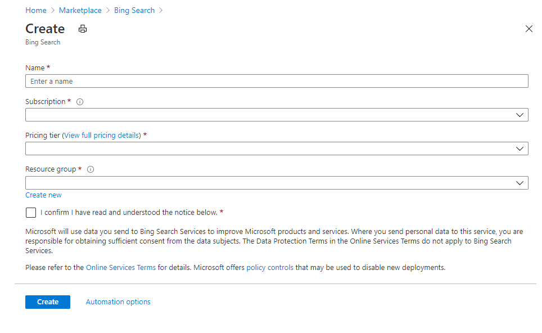
Task: Click the Resource group info icon
Action: (91, 169)
